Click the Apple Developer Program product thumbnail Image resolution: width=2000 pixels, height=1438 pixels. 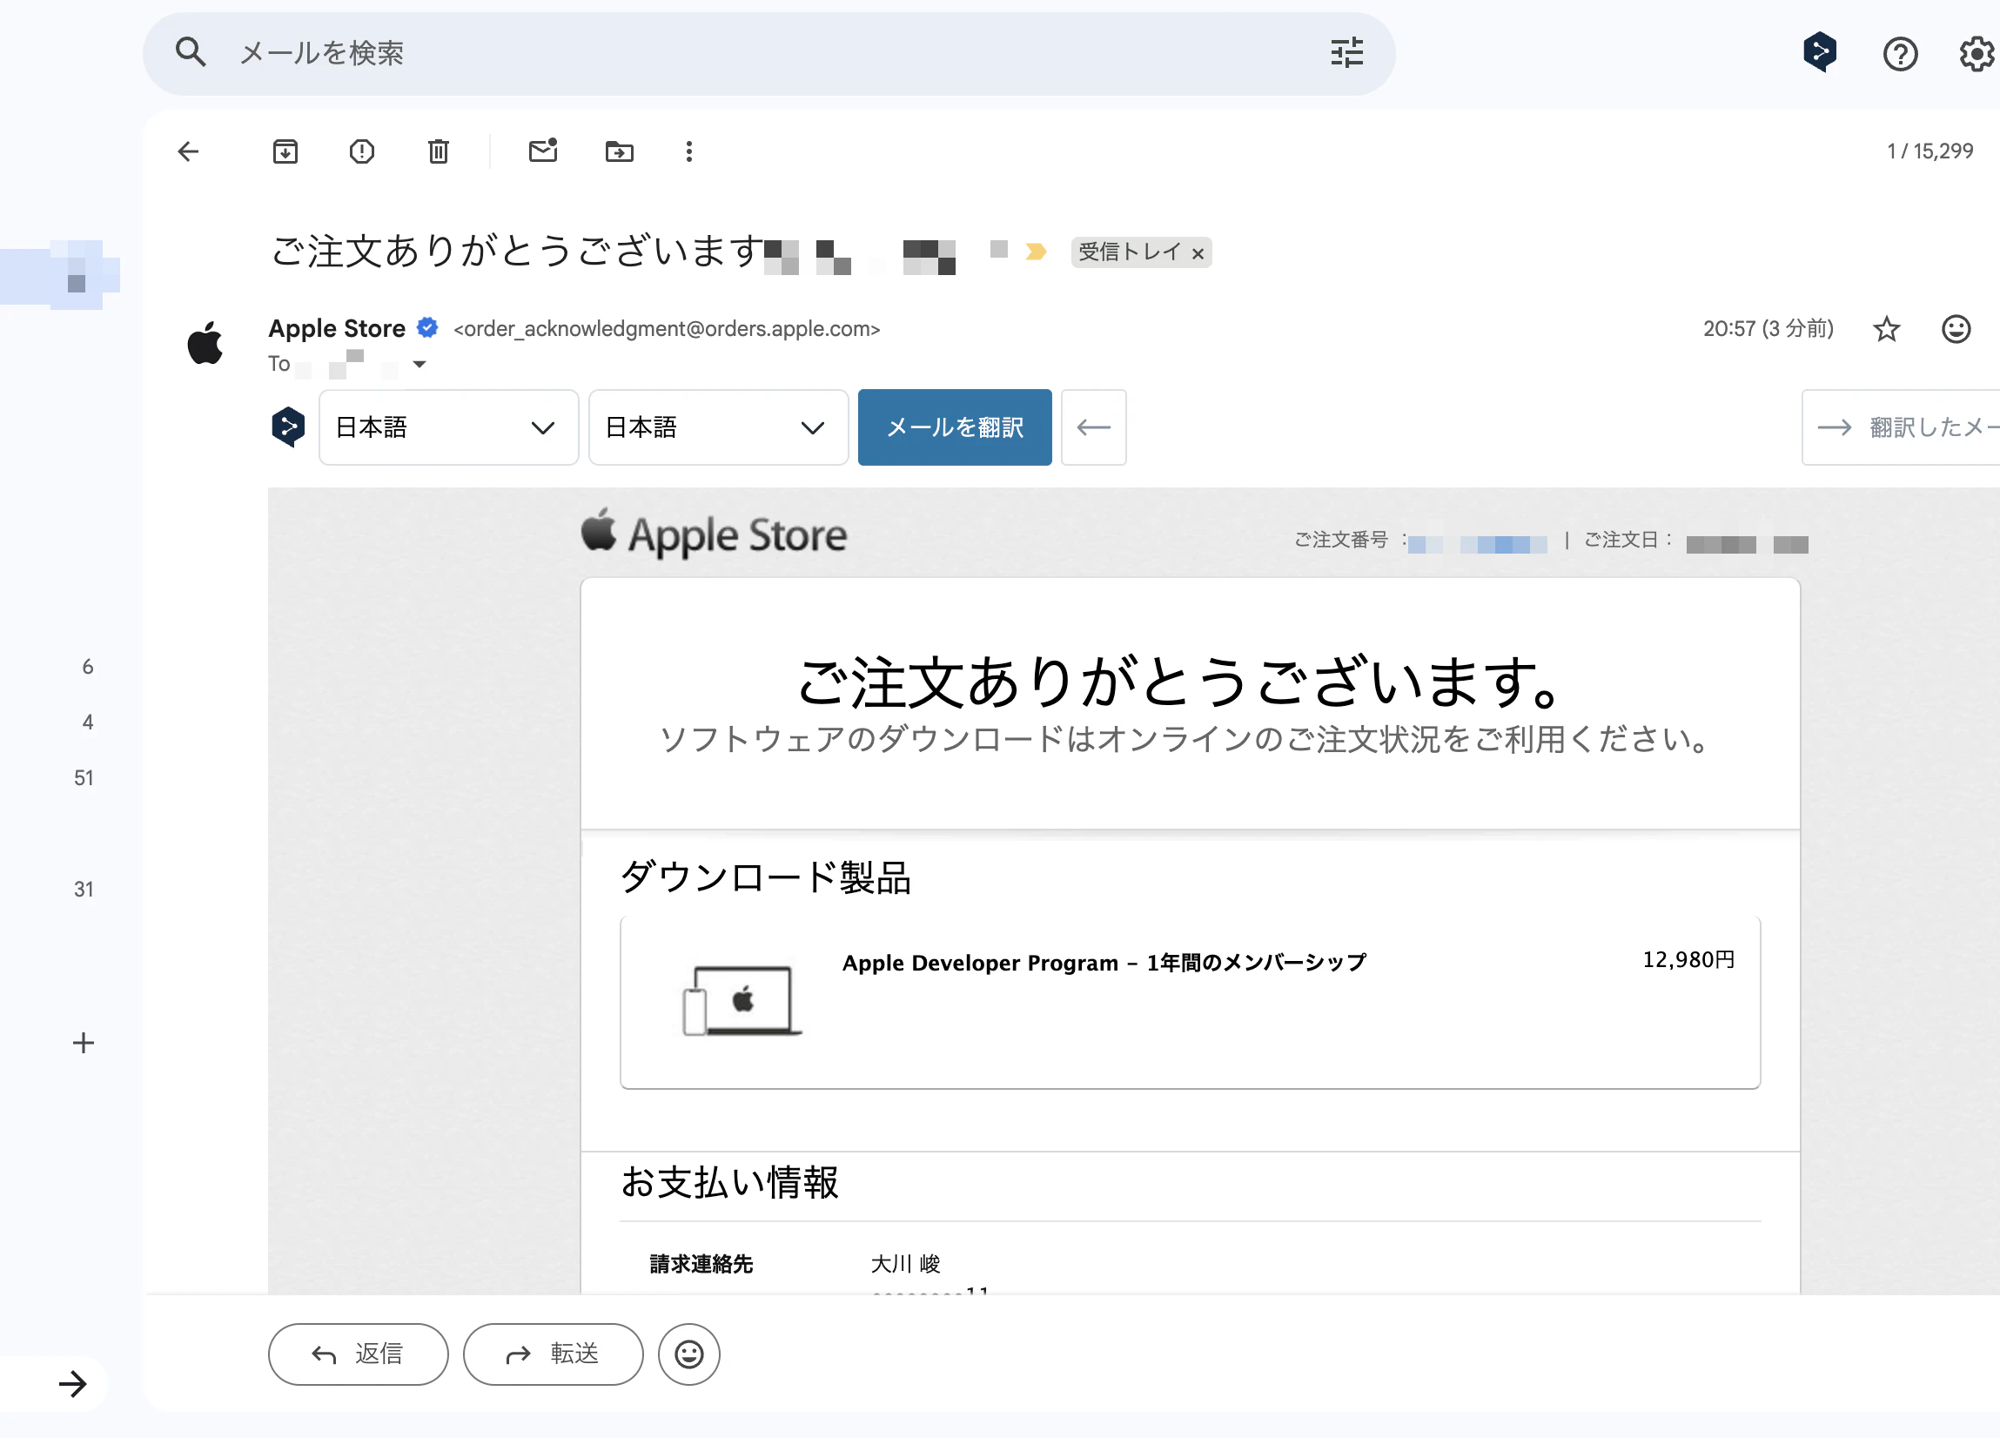coord(742,1000)
